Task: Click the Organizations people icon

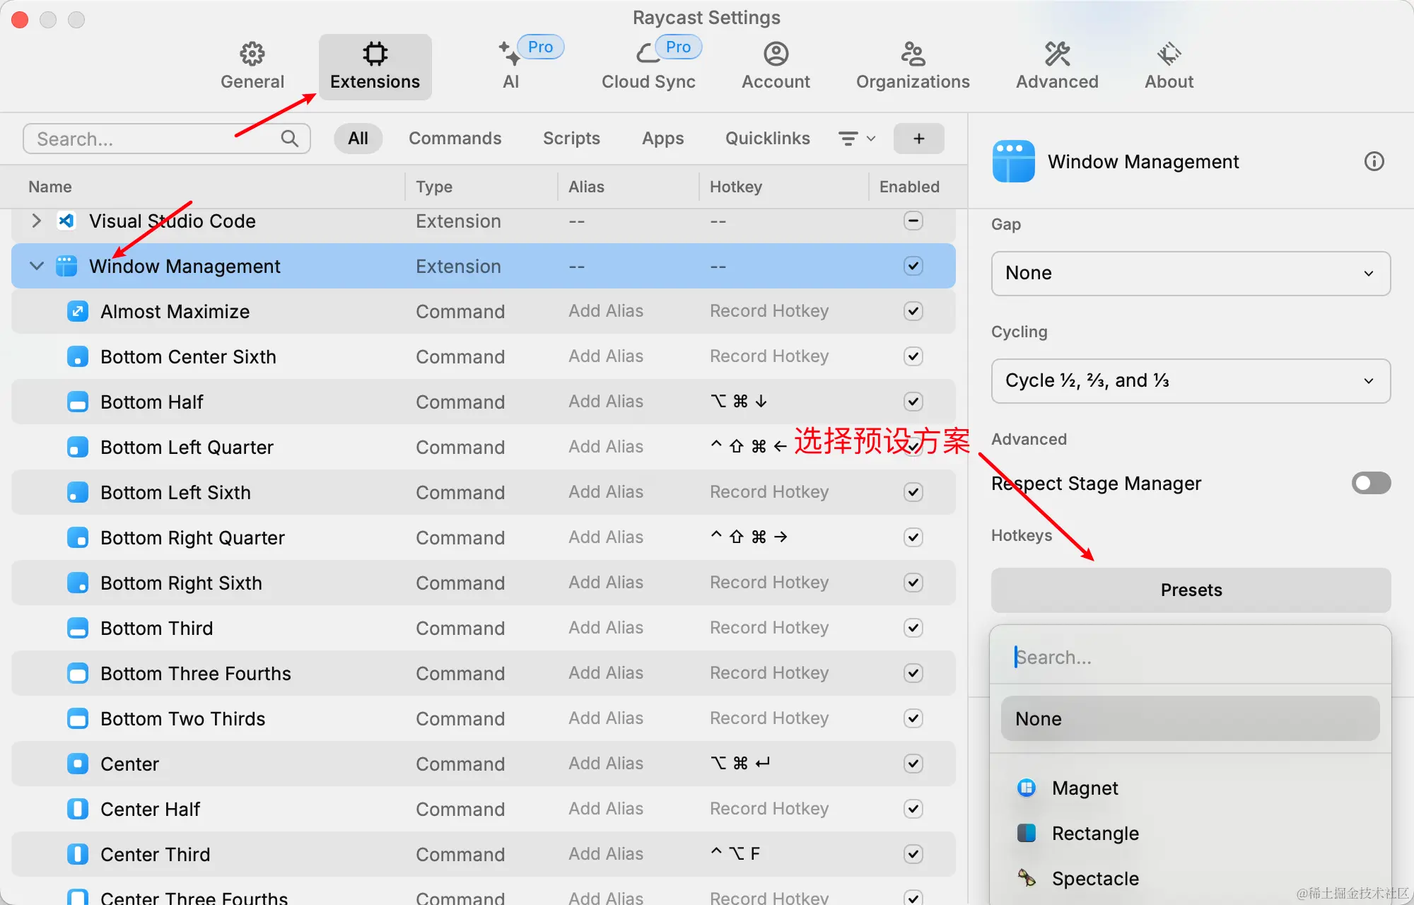Action: pyautogui.click(x=912, y=54)
